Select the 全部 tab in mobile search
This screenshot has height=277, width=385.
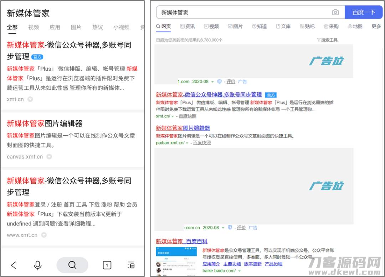point(12,27)
